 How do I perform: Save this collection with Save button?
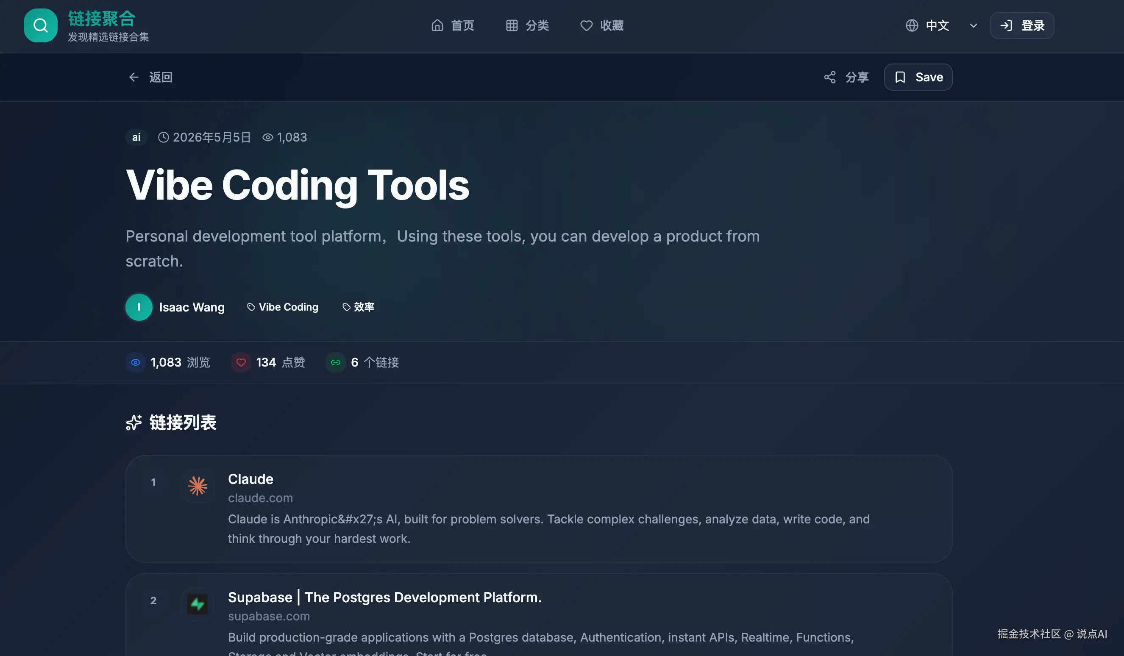coord(918,77)
